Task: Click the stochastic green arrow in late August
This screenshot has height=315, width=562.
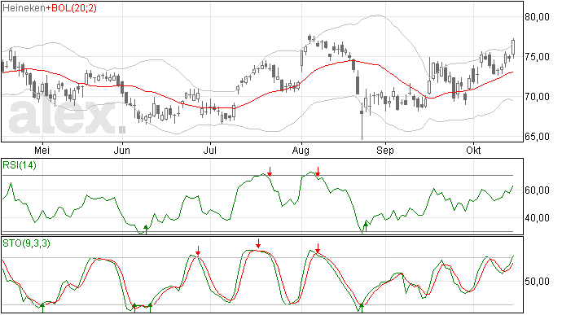Action: (x=362, y=308)
